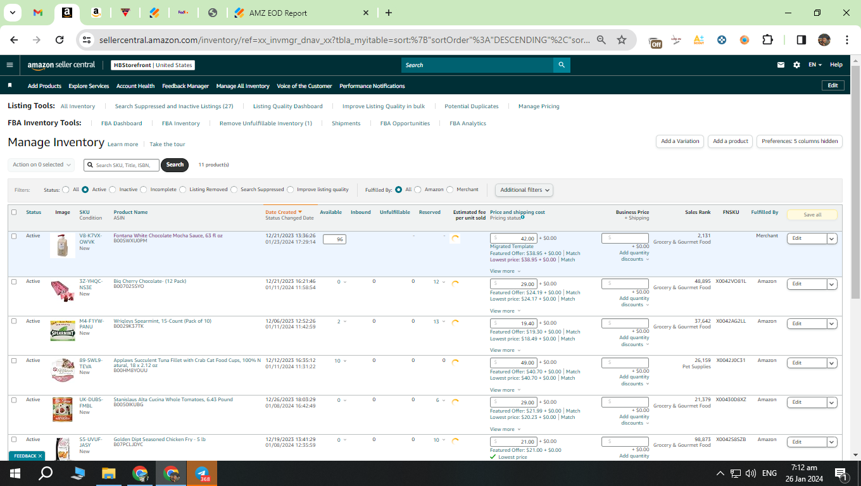Open Voice of the Customer menu item
861x486 pixels.
(x=305, y=86)
